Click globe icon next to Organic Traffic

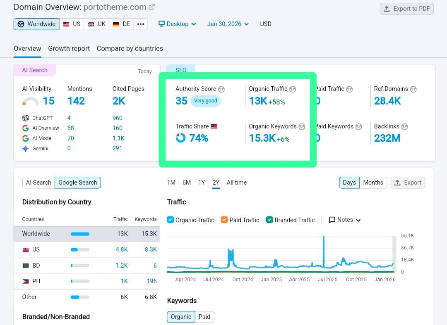click(x=293, y=89)
